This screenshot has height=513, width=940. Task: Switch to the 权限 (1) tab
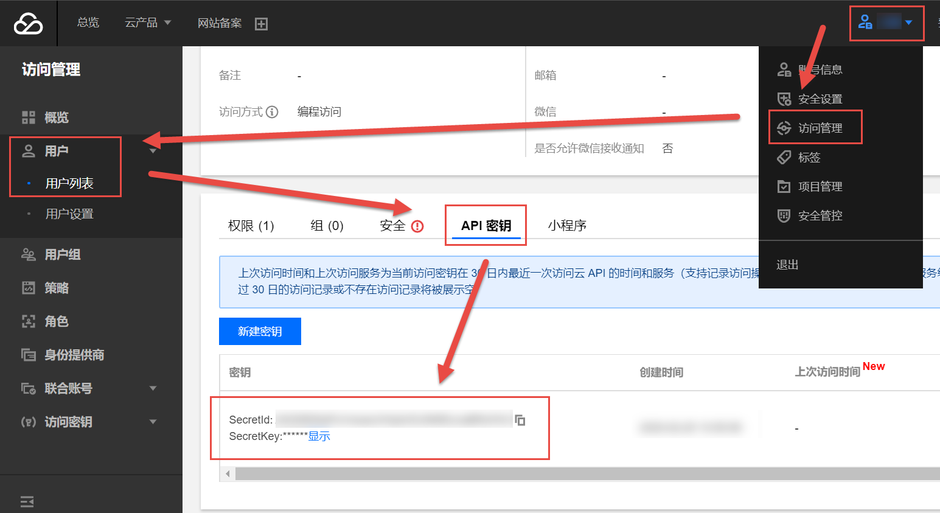pos(251,226)
